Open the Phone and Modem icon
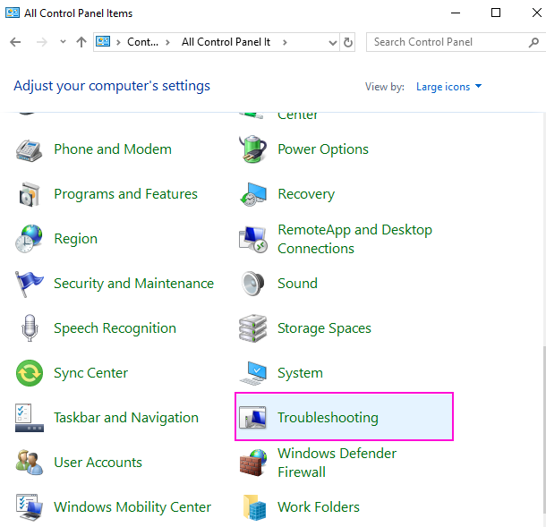This screenshot has width=546, height=527. tap(30, 149)
